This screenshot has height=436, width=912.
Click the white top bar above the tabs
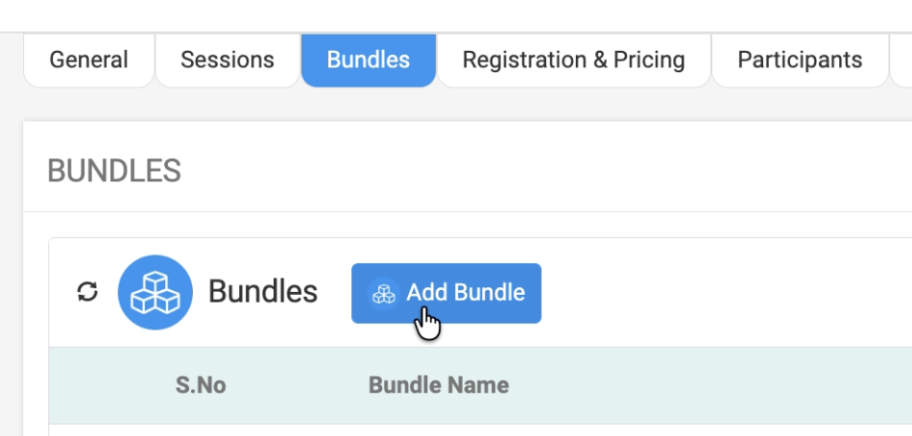pos(456,15)
